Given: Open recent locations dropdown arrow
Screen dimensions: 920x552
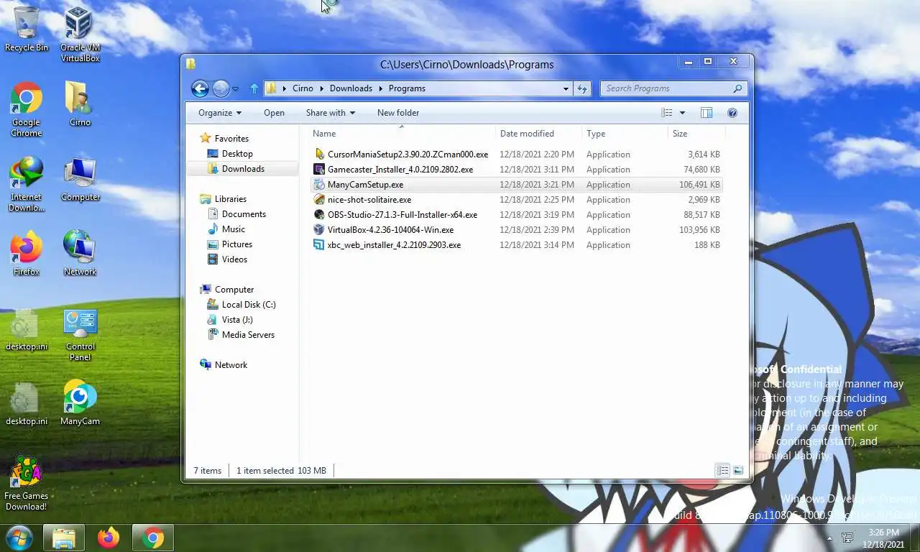Looking at the screenshot, I should [x=235, y=89].
